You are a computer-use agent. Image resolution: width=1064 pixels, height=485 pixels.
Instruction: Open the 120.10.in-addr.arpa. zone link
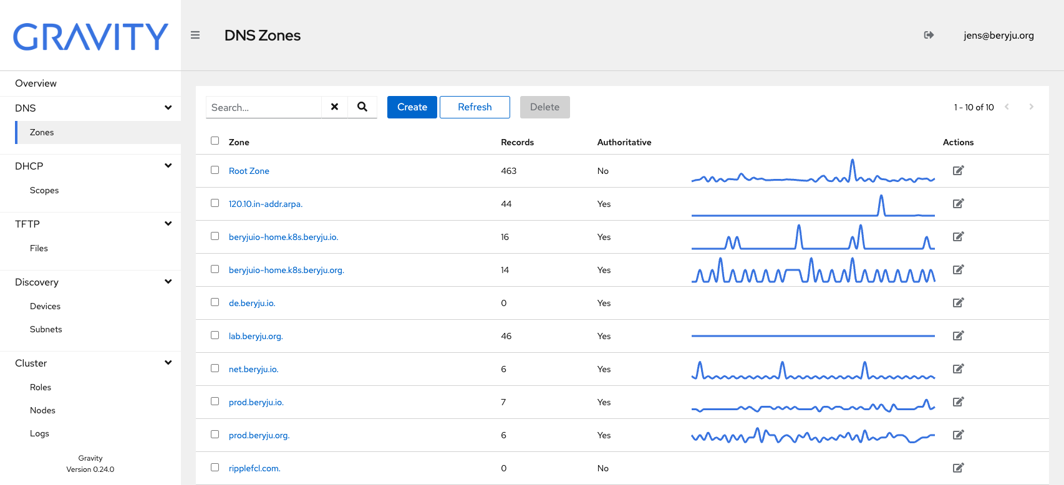pos(266,204)
